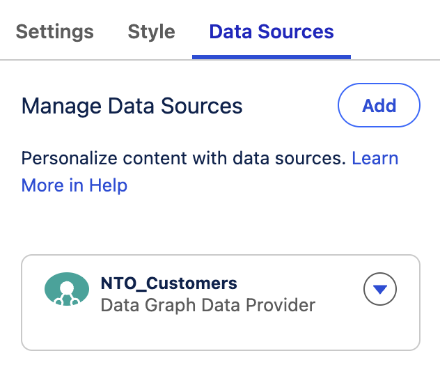Click 'More in Help' link text
Screen dimensions: 440x367
coord(74,185)
